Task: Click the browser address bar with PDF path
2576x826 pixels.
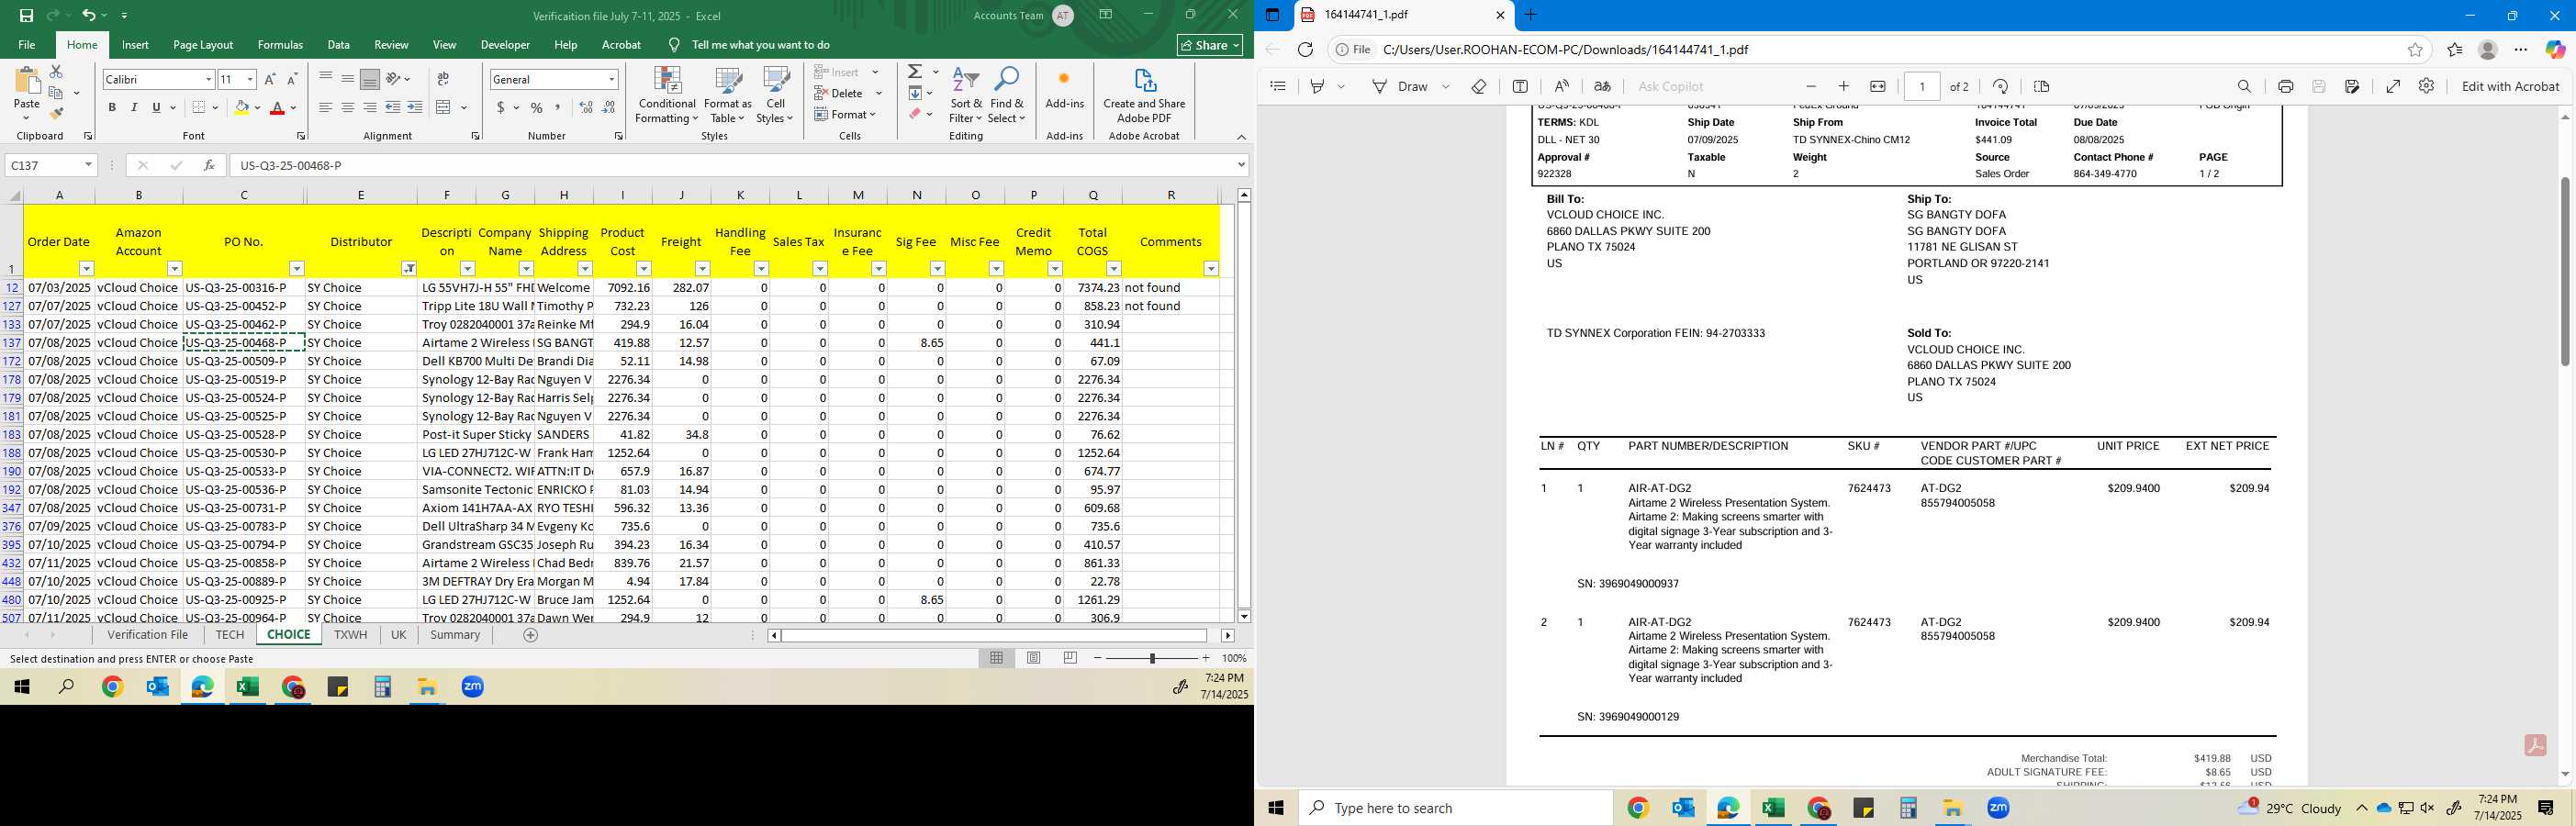Action: [x=1880, y=49]
